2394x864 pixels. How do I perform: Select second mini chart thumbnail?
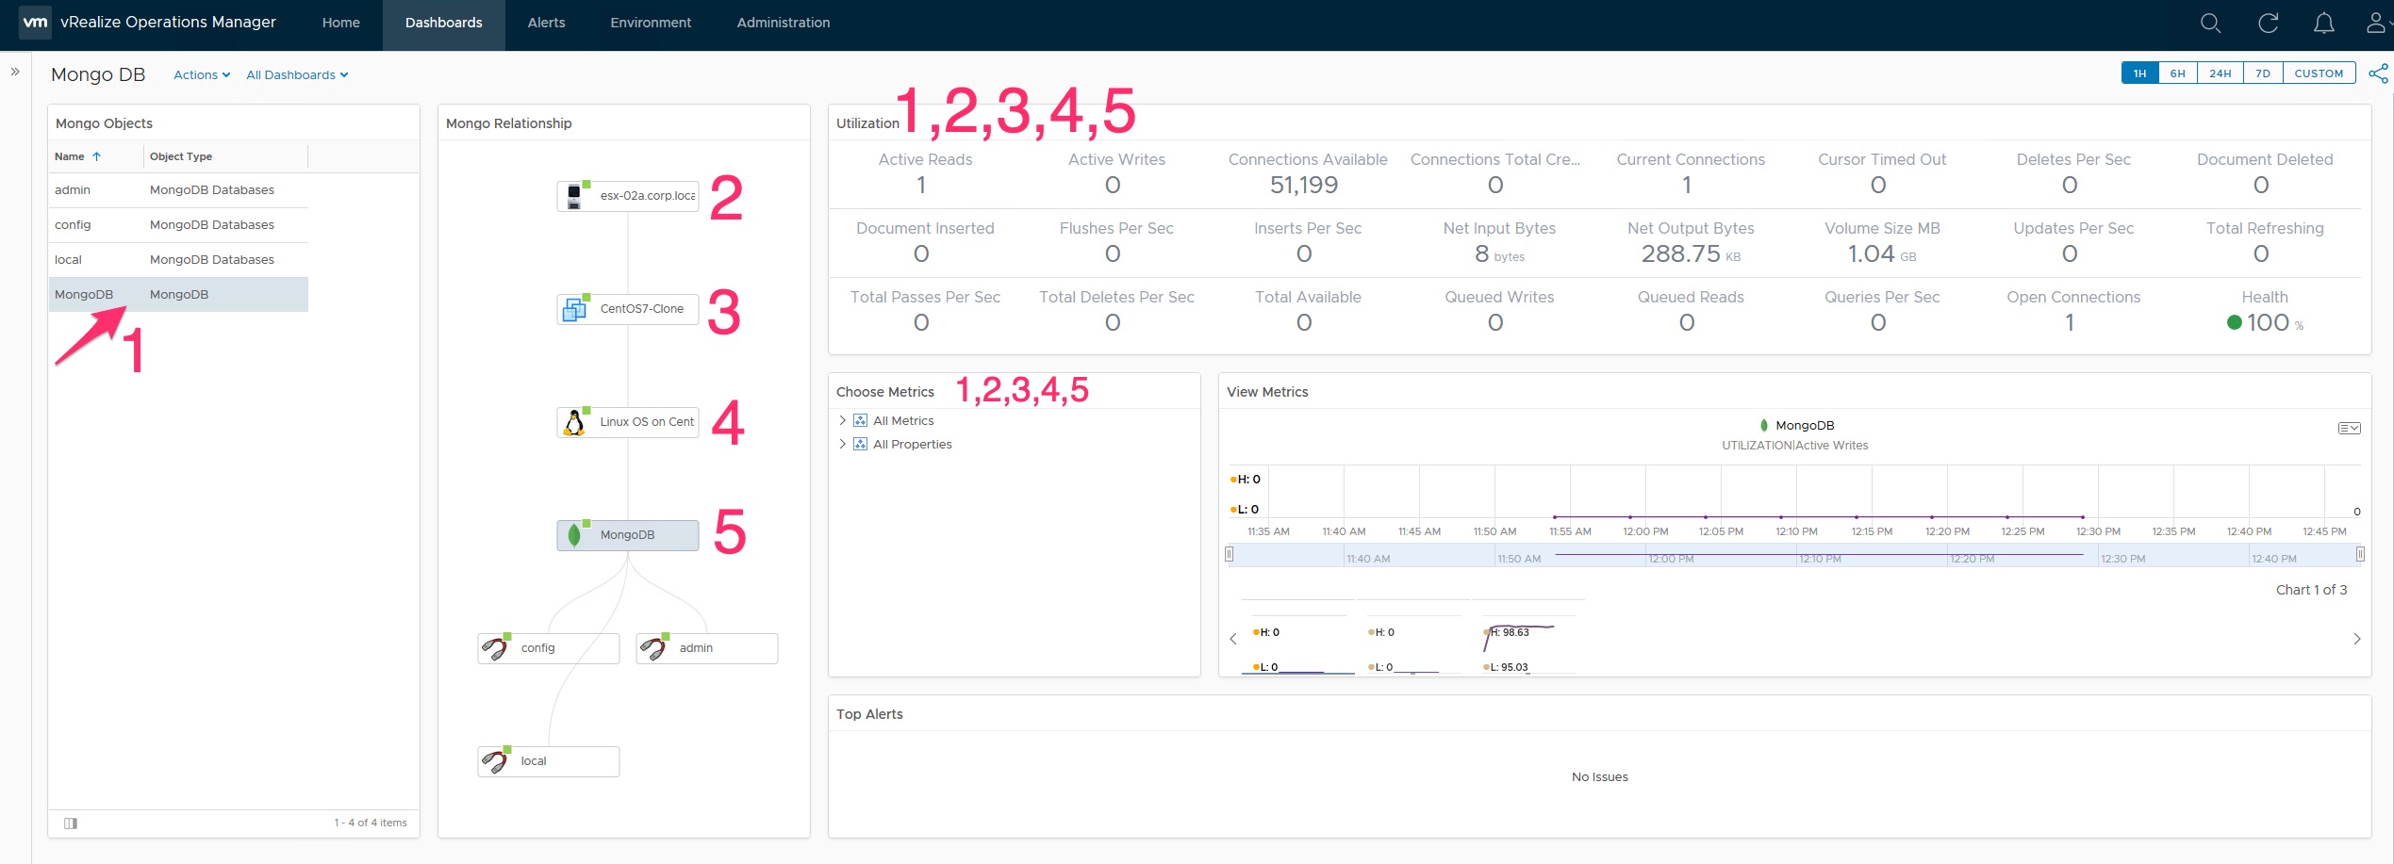click(1412, 638)
